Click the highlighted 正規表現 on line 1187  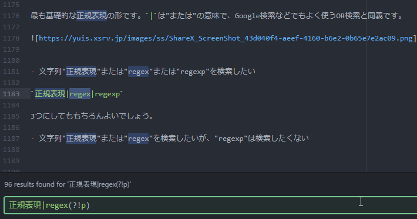[82, 138]
